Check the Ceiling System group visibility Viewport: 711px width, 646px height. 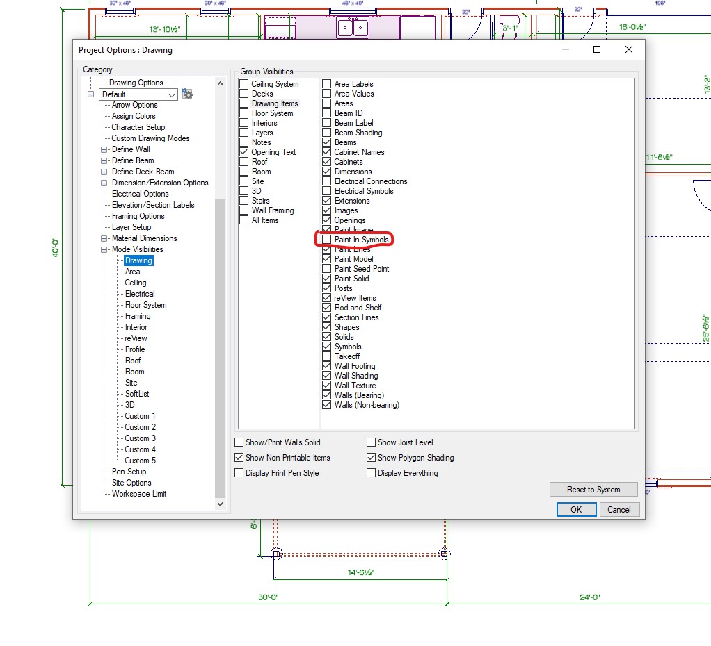tap(243, 83)
